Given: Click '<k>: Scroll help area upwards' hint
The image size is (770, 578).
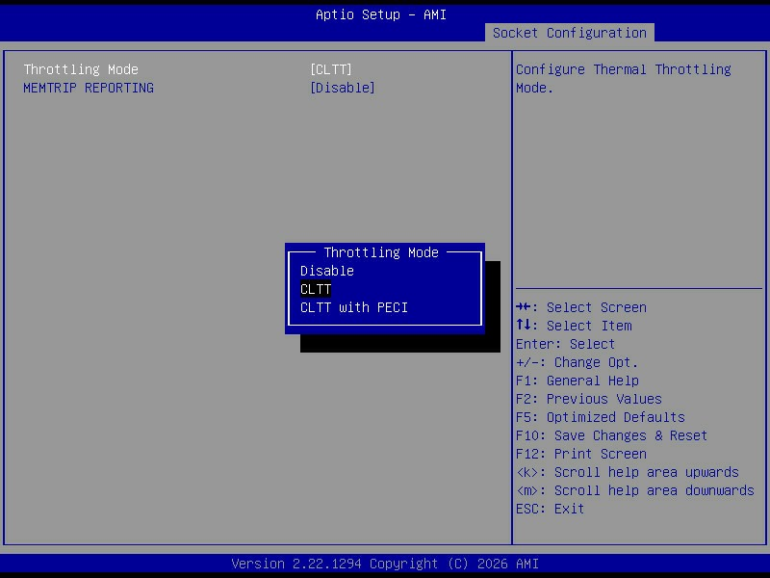Looking at the screenshot, I should [x=628, y=472].
